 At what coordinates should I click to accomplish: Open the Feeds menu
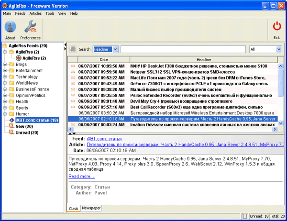(20, 13)
